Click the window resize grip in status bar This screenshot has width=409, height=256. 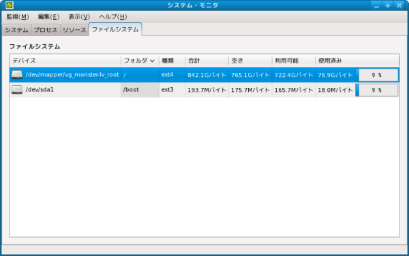[403, 251]
